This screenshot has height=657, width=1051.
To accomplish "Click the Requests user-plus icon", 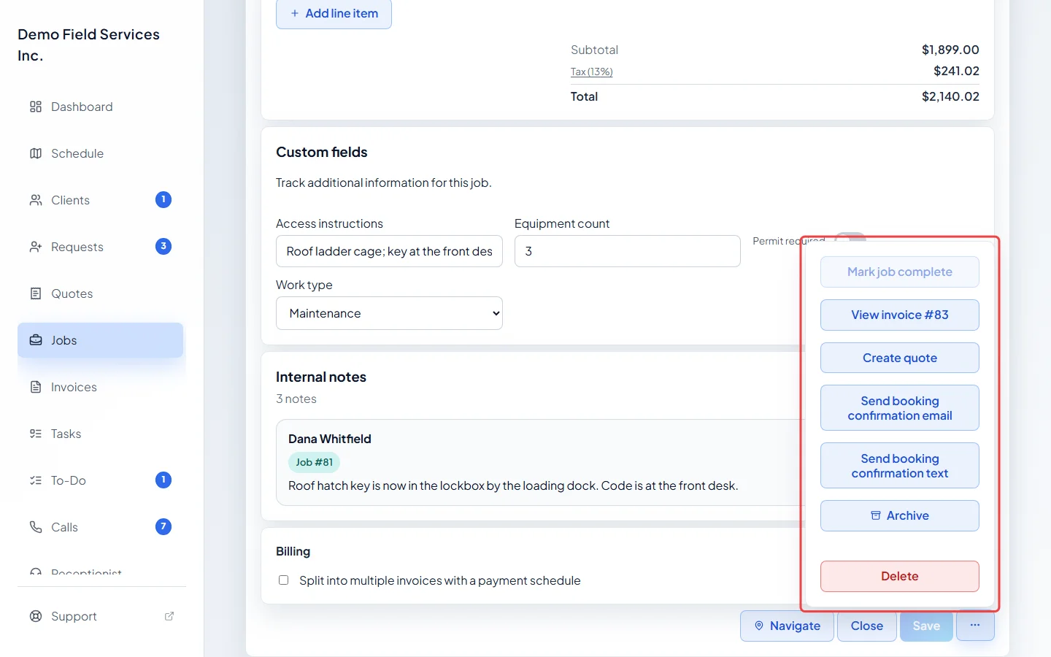I will (x=36, y=247).
